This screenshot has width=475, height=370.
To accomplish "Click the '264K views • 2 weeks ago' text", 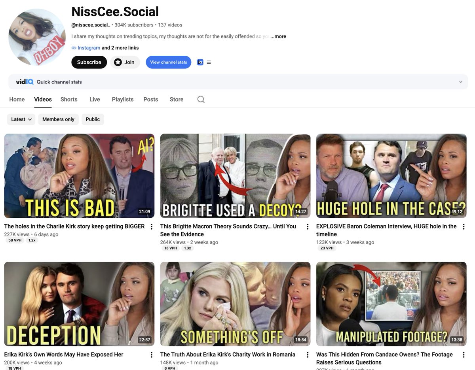I will point(189,242).
